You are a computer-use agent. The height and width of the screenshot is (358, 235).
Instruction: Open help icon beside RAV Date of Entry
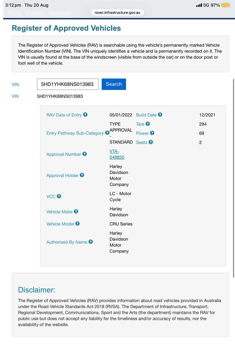85,115
